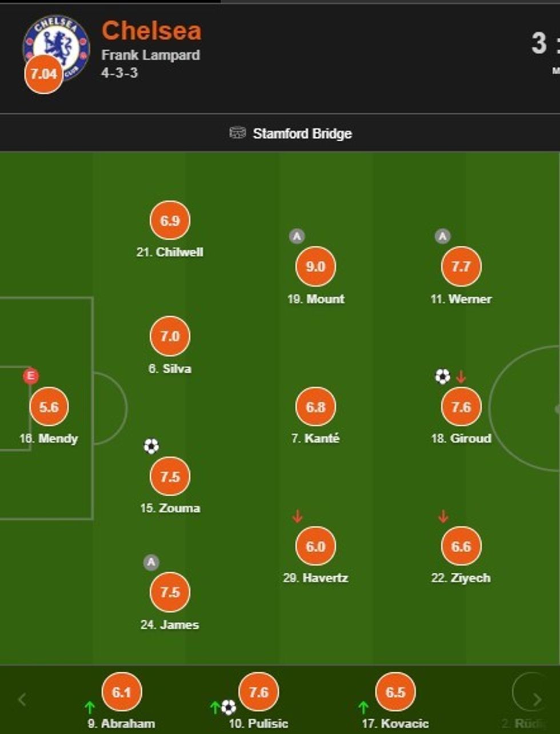The image size is (560, 734).
Task: Select Mount's 9.0 rating circle
Action: pyautogui.click(x=315, y=266)
